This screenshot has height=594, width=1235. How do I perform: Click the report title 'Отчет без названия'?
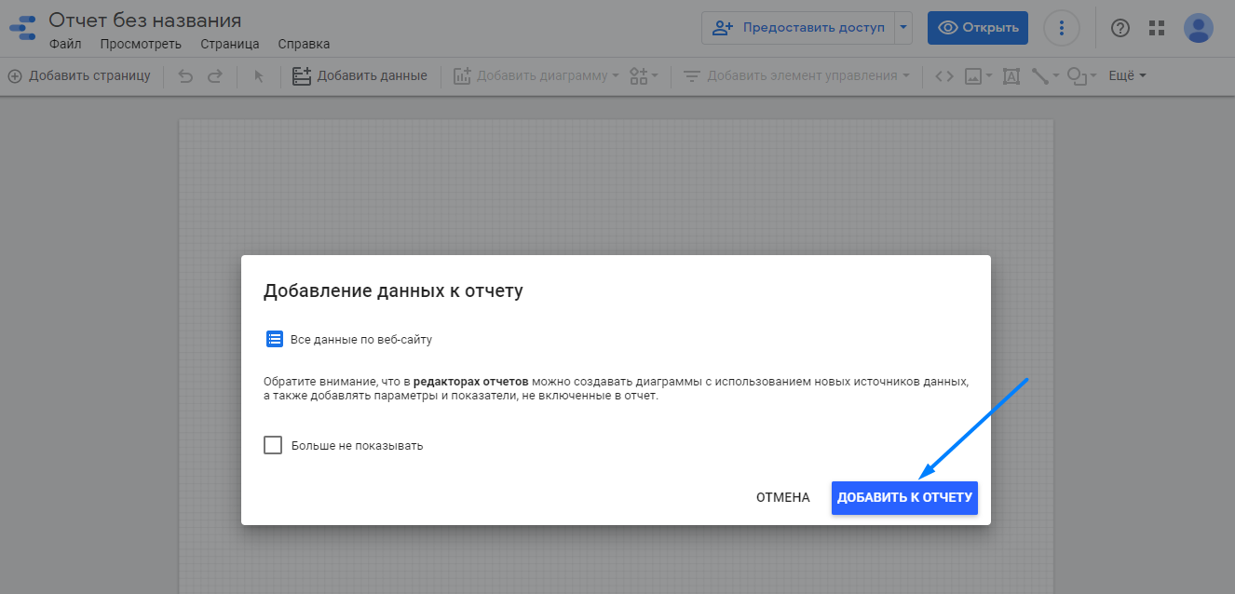pyautogui.click(x=144, y=20)
